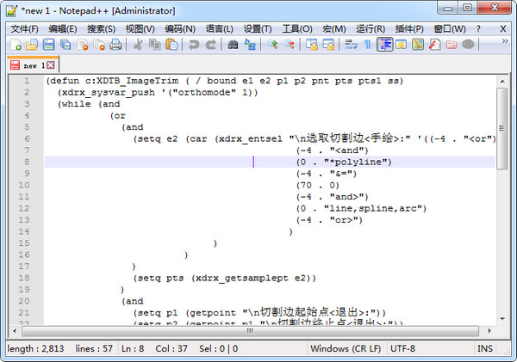Toggle the indent guide button
This screenshot has height=362, width=517.
click(384, 45)
